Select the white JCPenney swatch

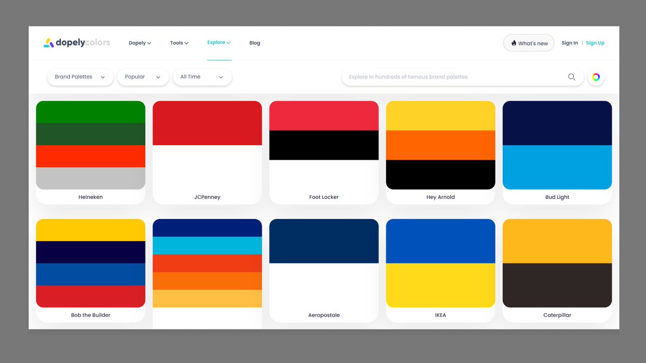(x=207, y=167)
